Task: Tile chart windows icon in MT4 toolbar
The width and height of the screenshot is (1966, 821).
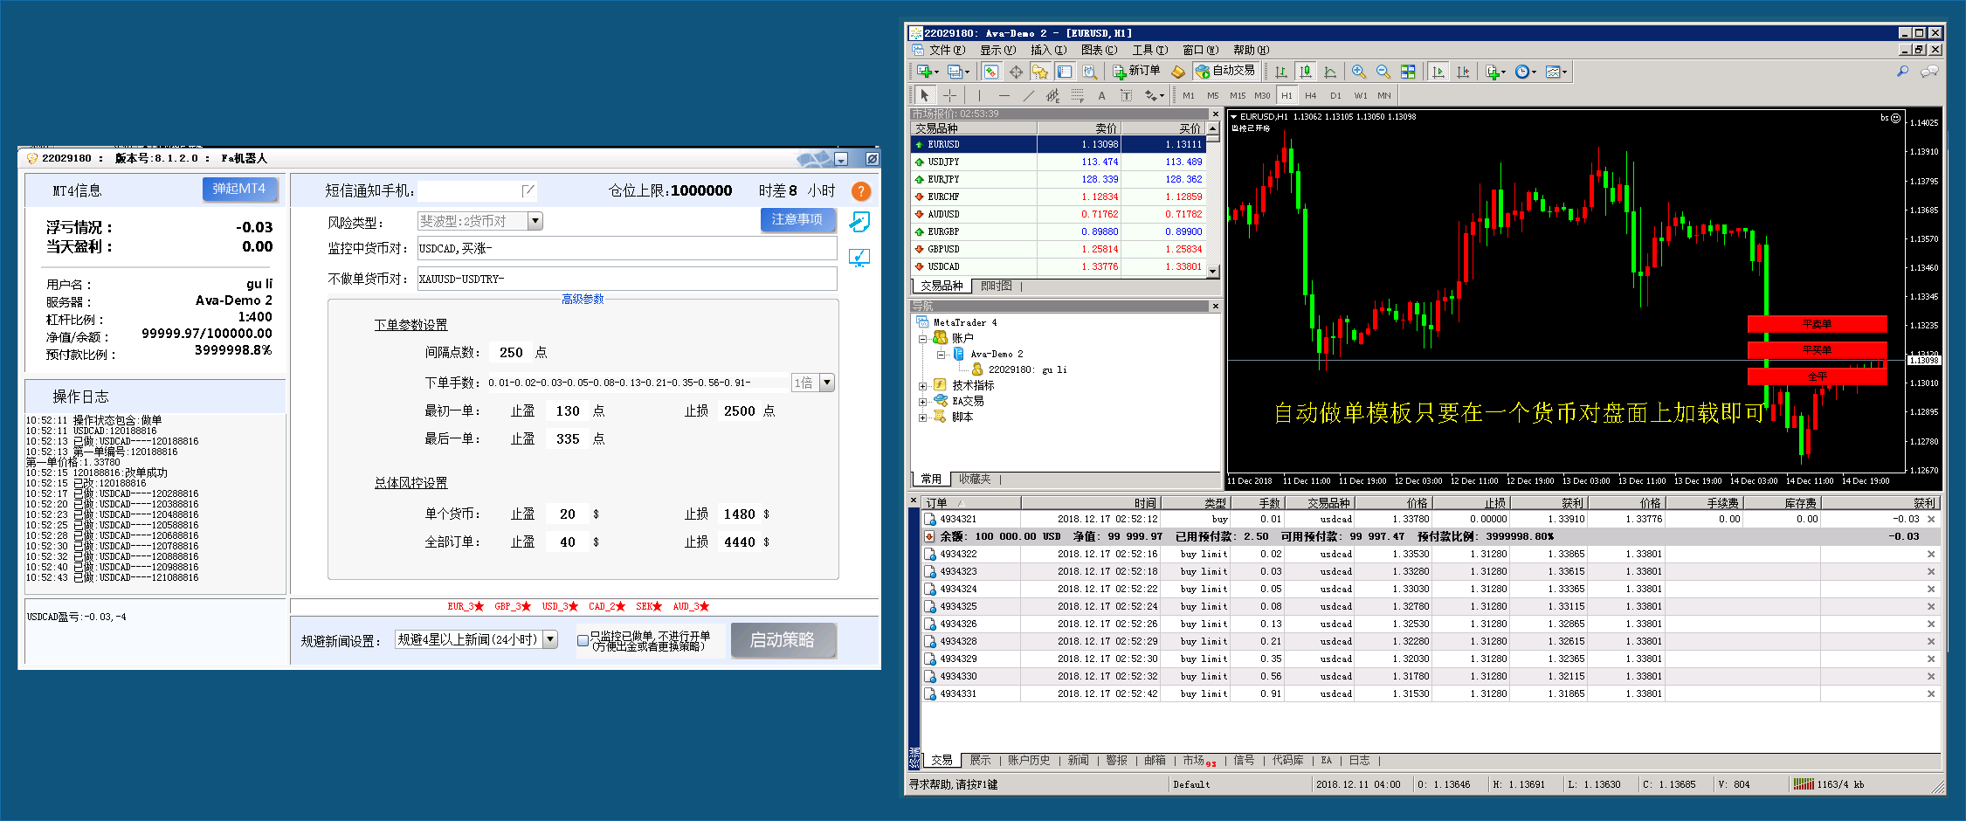Action: coord(1408,72)
